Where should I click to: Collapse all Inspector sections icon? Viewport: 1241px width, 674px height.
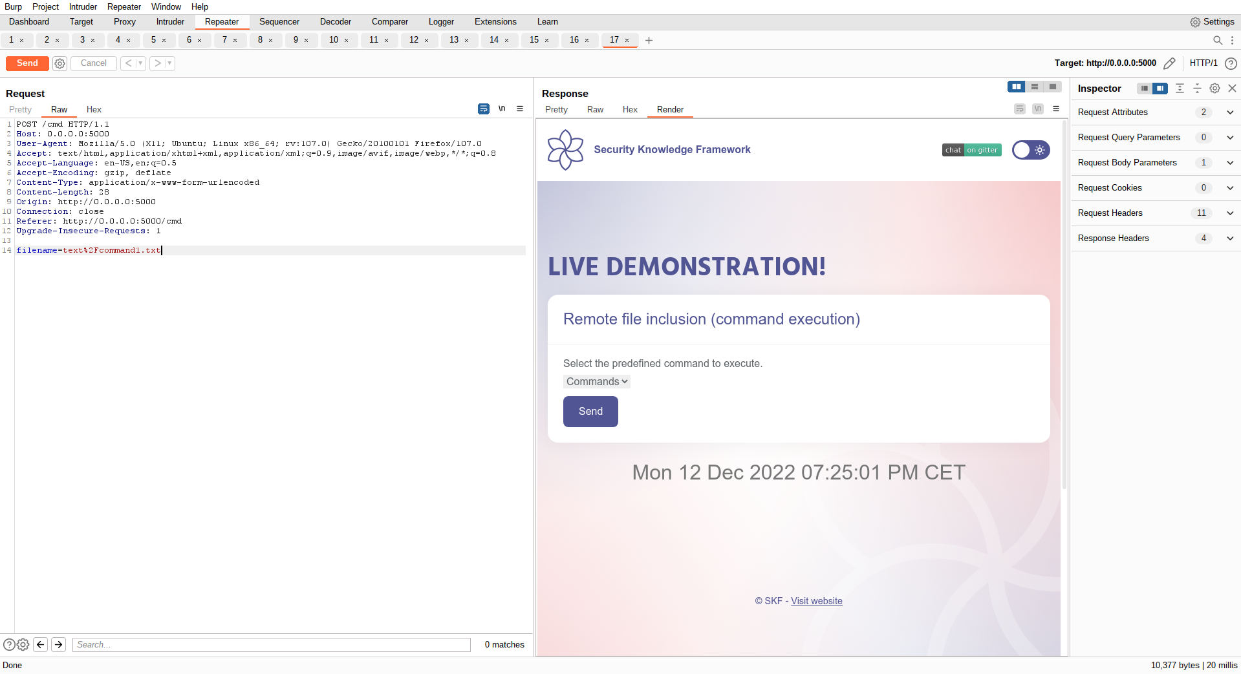coord(1197,89)
